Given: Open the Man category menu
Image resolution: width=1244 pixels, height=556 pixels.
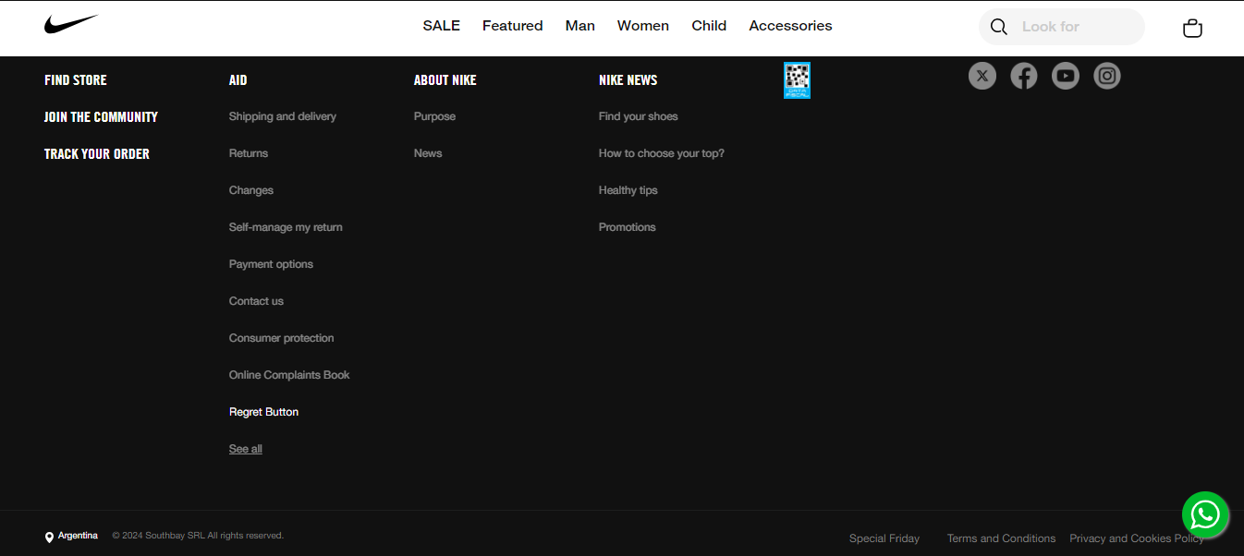Looking at the screenshot, I should 580,26.
